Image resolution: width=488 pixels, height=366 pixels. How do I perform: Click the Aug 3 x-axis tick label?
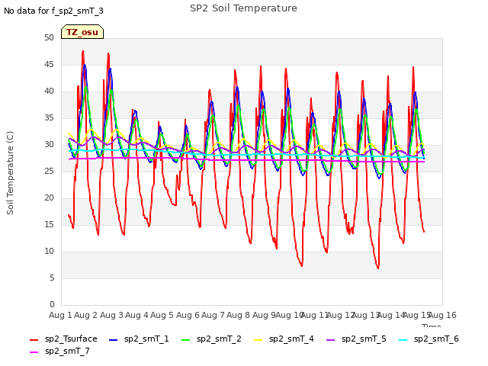tap(111, 315)
